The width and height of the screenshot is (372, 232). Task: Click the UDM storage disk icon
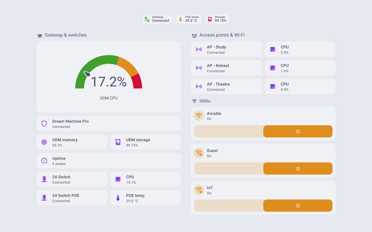[118, 142]
